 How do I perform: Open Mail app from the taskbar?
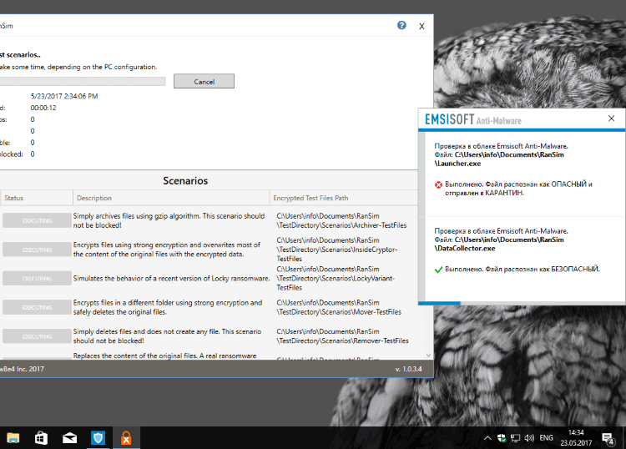coord(70,438)
